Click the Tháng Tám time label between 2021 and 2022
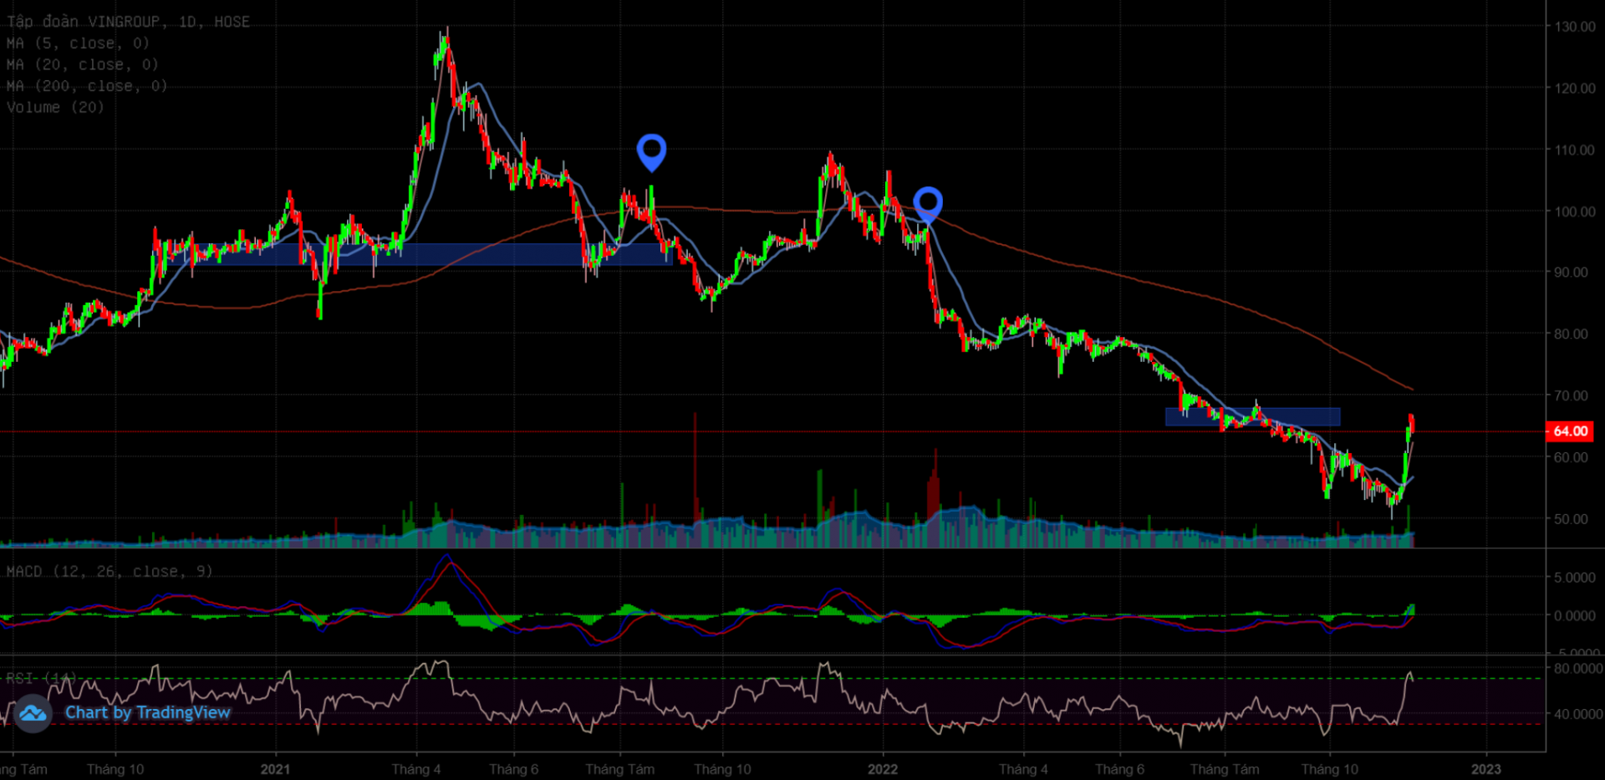Viewport: 1605px width, 780px height. pos(620,769)
